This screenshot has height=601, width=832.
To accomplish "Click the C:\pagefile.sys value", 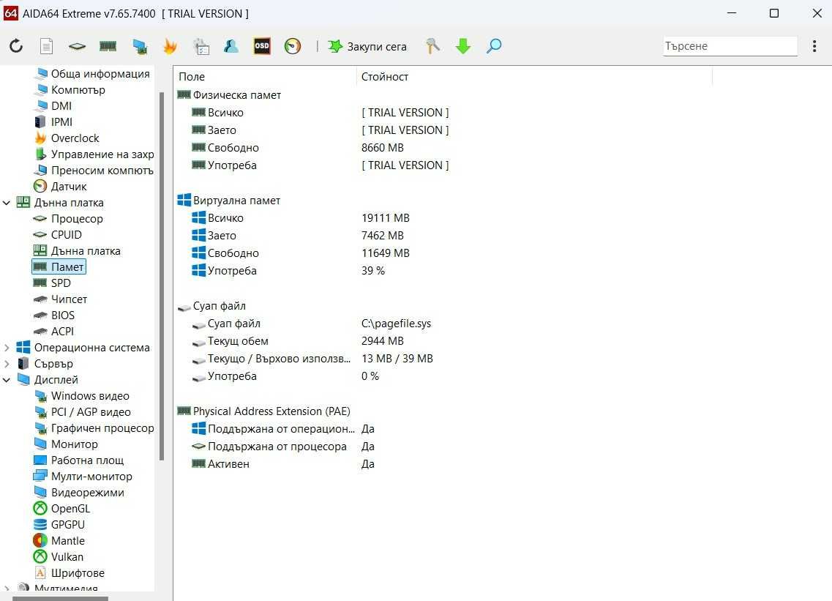I will 397,324.
